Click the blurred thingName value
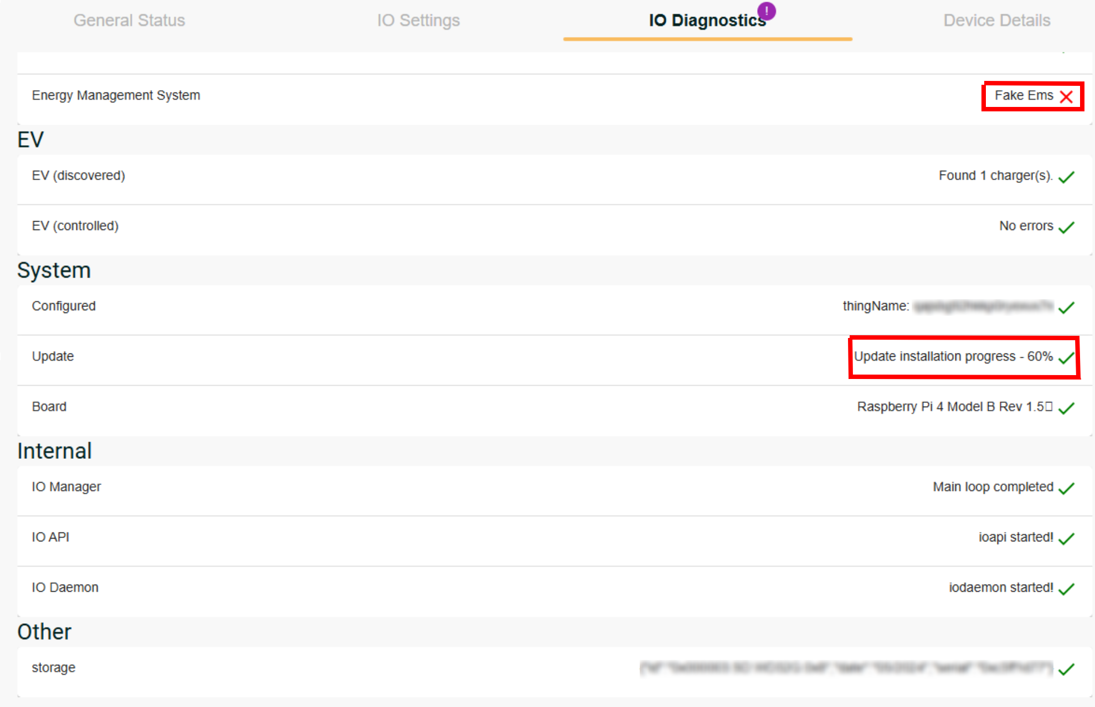Image resolution: width=1095 pixels, height=707 pixels. pyautogui.click(x=983, y=306)
